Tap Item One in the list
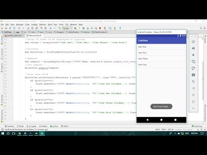 pyautogui.click(x=161, y=47)
